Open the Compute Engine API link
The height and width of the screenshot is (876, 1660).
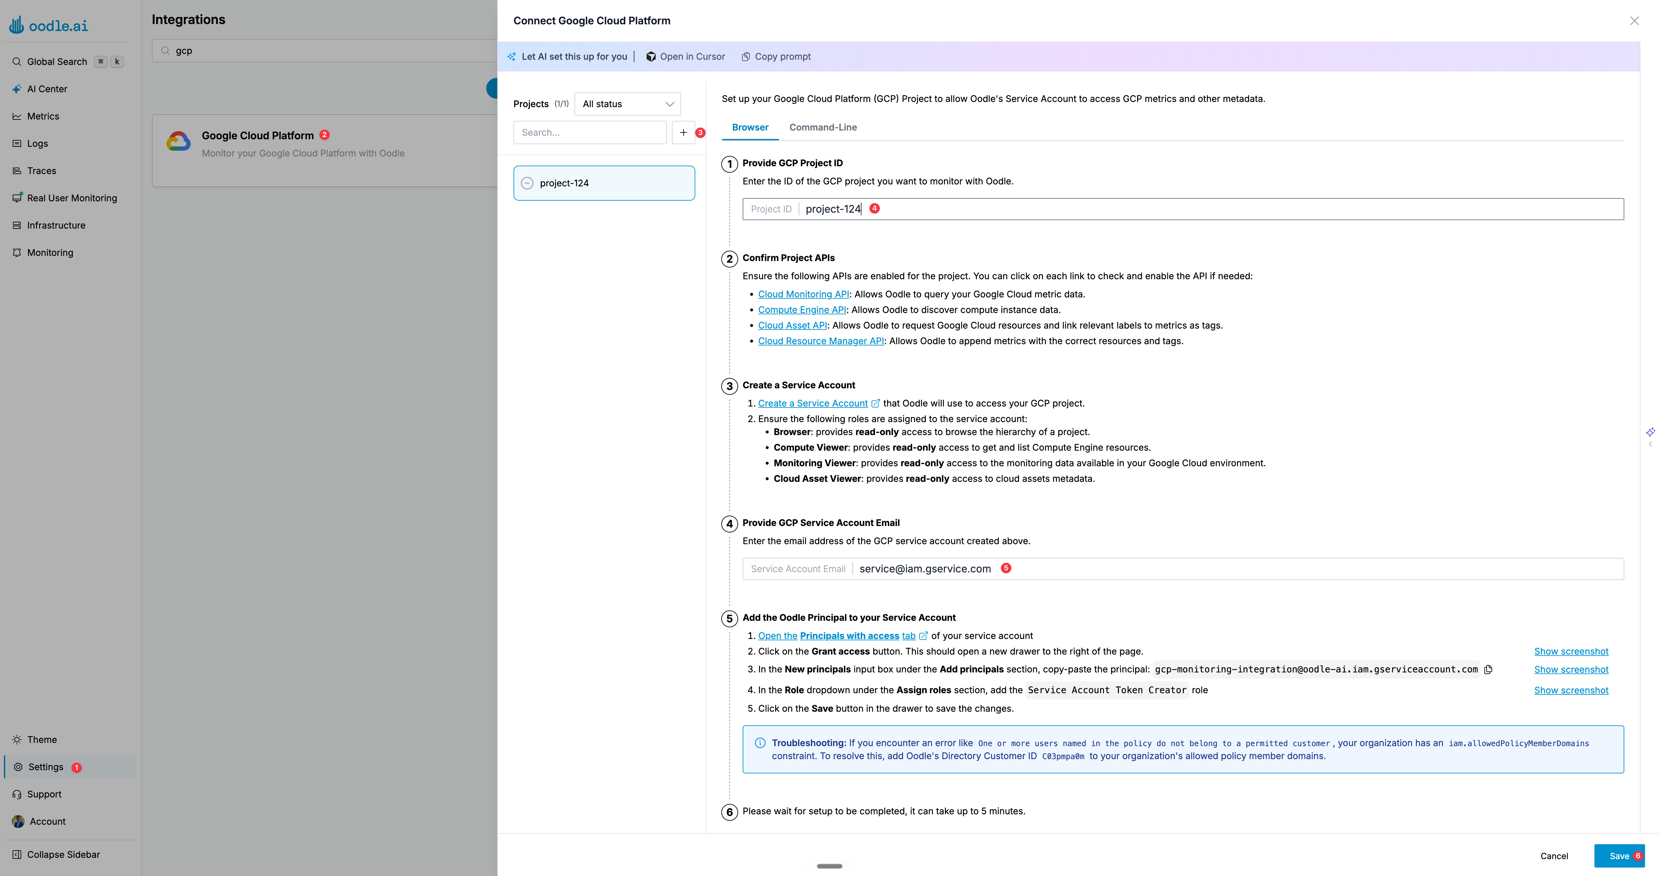point(802,310)
